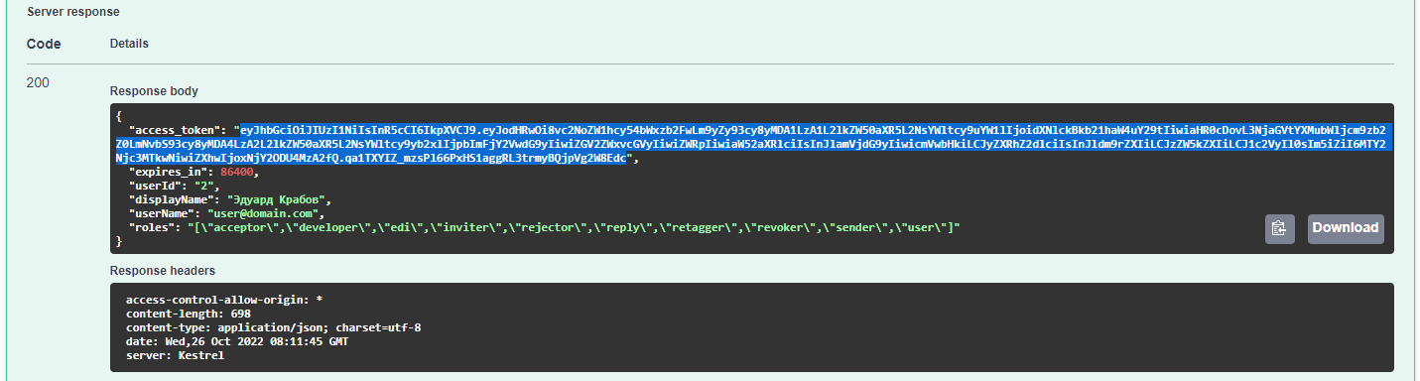The width and height of the screenshot is (1420, 381).
Task: Click the roles array value
Action: pos(574,227)
